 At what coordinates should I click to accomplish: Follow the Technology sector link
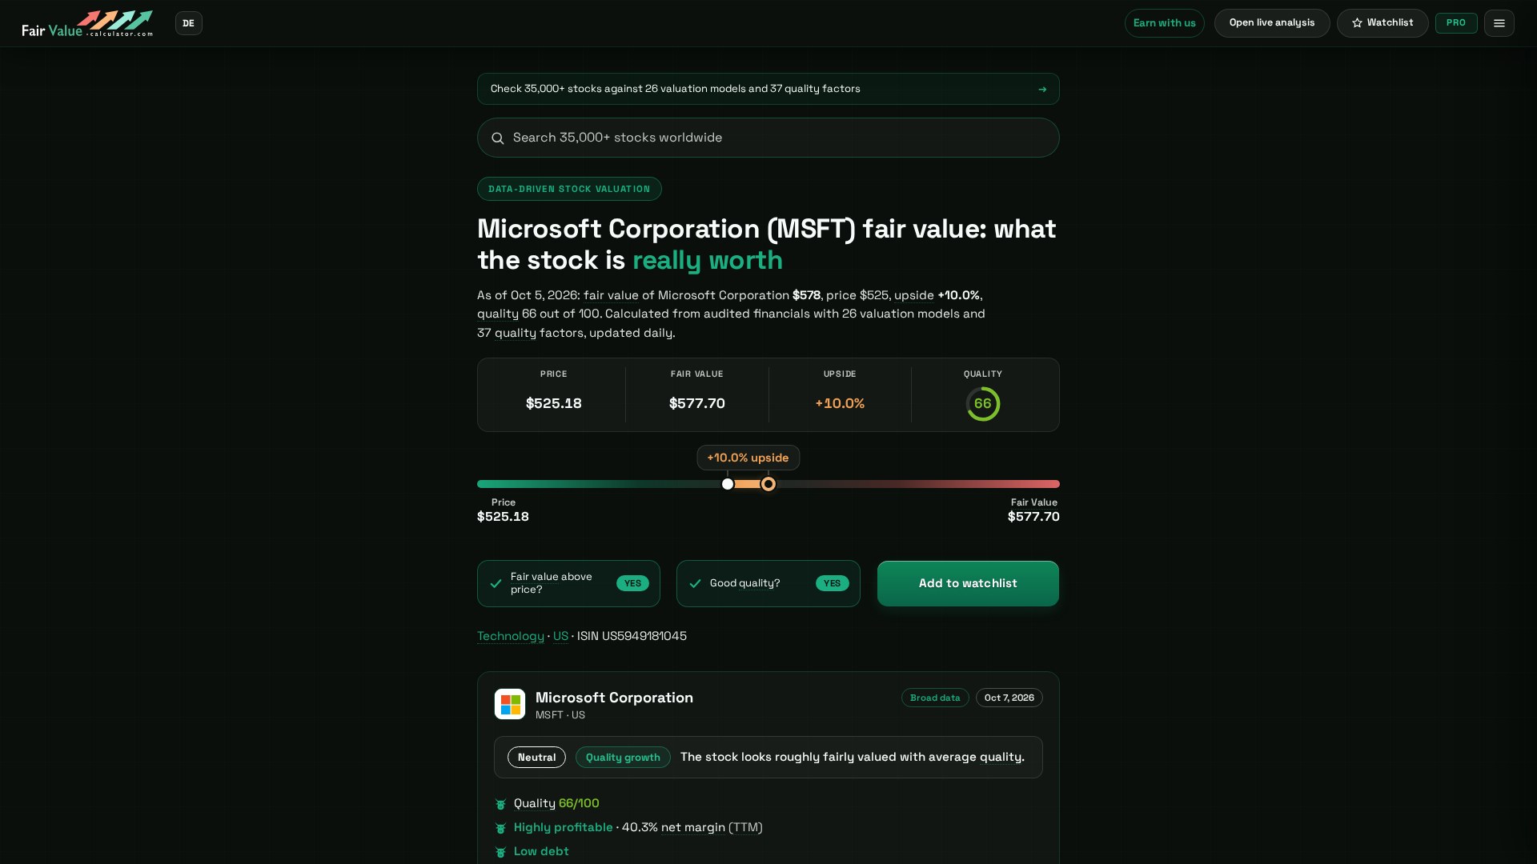coord(511,636)
